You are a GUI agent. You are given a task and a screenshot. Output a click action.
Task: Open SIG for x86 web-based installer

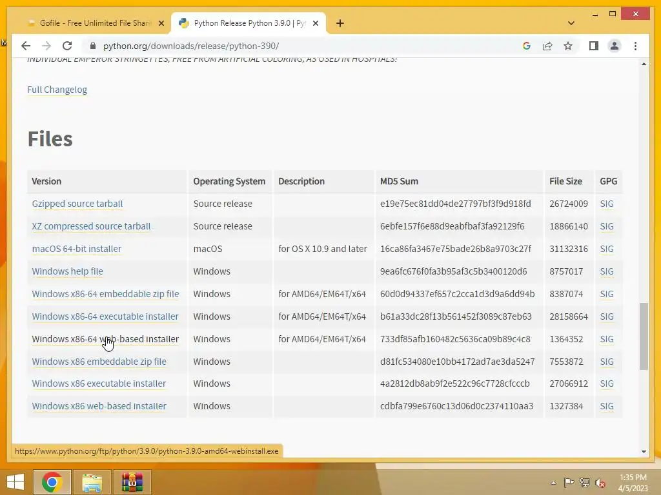coord(607,406)
